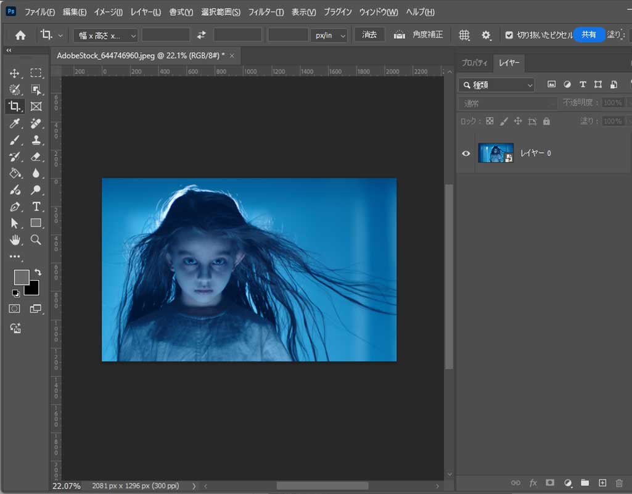Open the フィルター(T) menu
Viewport: 632px width, 494px height.
(266, 12)
